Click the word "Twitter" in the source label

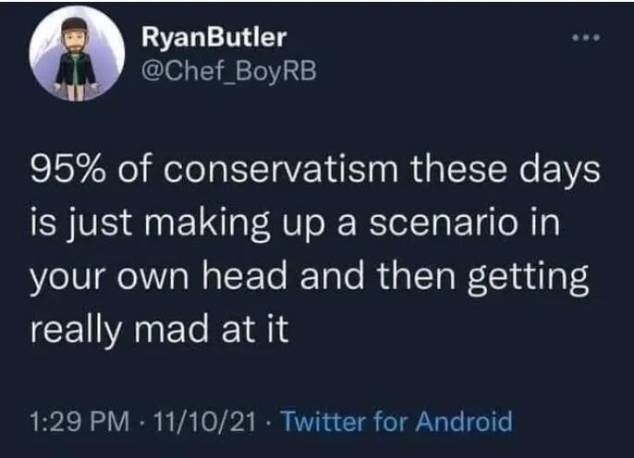click(321, 423)
